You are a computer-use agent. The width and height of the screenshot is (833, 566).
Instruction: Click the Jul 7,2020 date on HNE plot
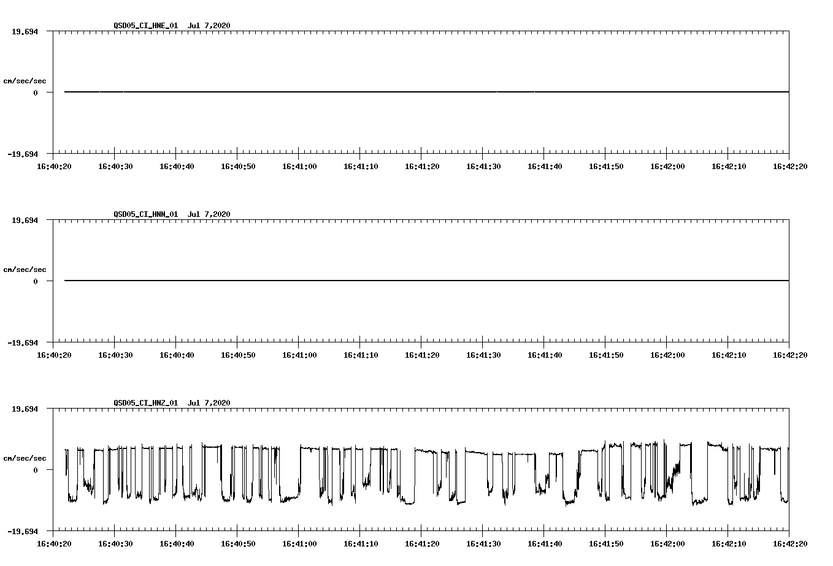point(209,26)
